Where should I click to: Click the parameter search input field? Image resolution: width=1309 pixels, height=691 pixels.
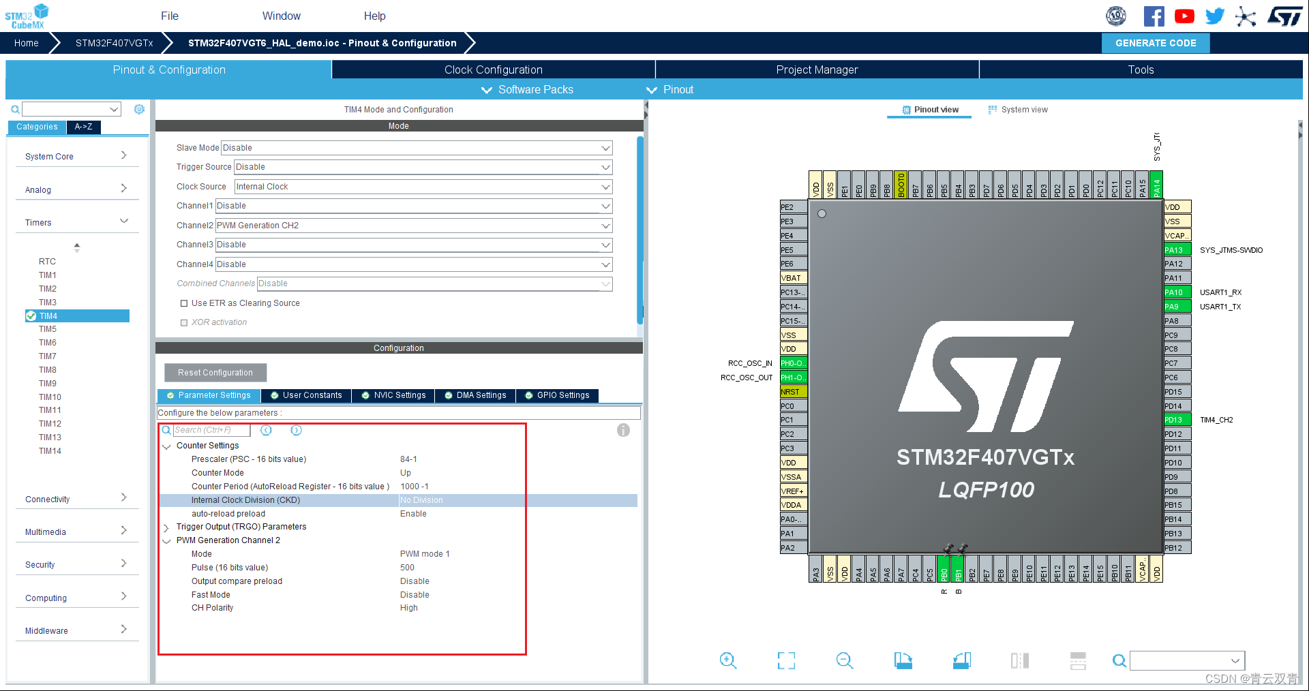[211, 430]
